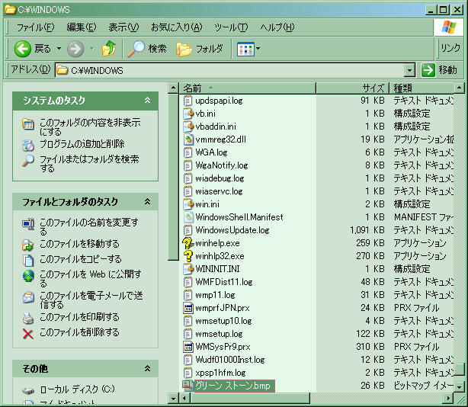
Task: Select WMFDist11.log file name
Action: tap(224, 282)
